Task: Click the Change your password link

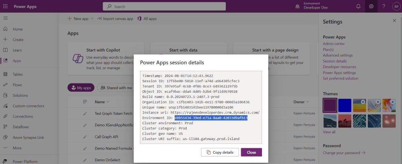Action: (x=344, y=153)
